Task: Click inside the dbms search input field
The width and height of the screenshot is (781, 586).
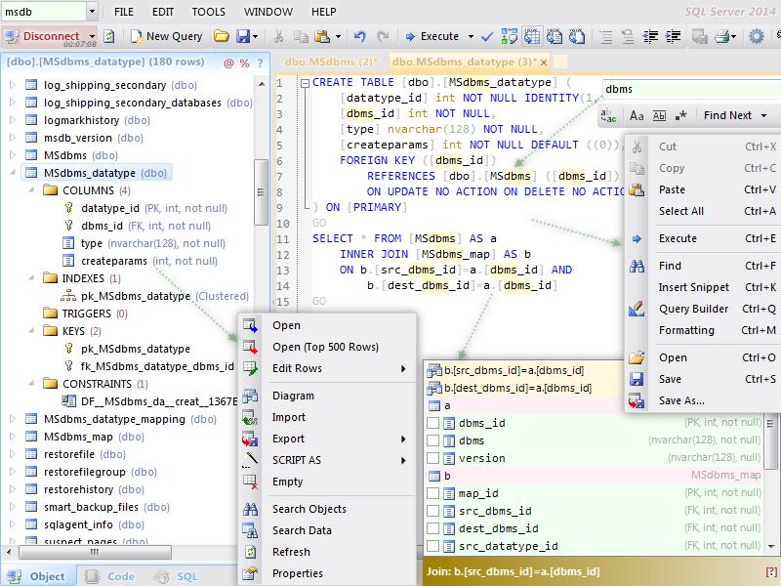Action: click(683, 88)
